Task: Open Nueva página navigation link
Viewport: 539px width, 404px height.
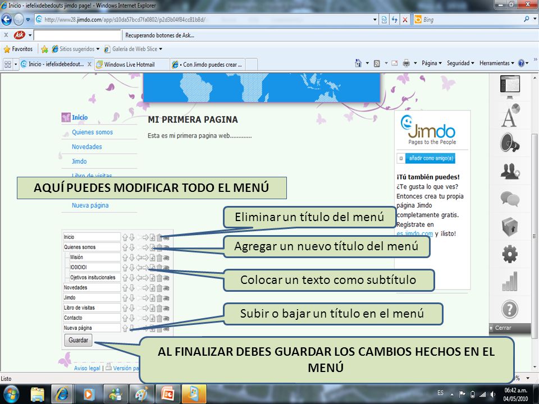Action: click(x=90, y=205)
